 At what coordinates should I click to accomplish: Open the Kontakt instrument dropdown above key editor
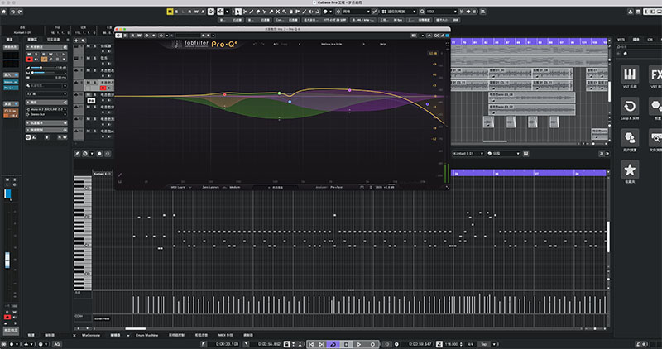[x=468, y=154]
